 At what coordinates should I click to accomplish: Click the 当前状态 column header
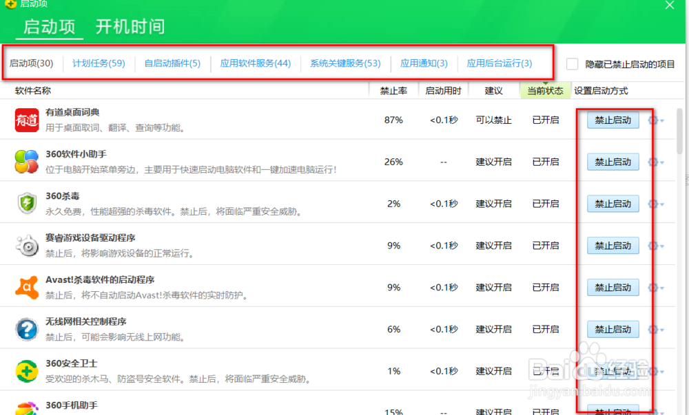[544, 90]
